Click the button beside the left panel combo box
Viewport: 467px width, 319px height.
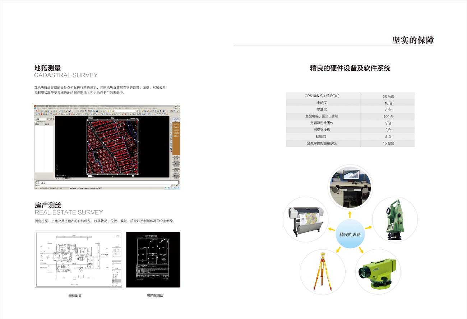(51, 119)
